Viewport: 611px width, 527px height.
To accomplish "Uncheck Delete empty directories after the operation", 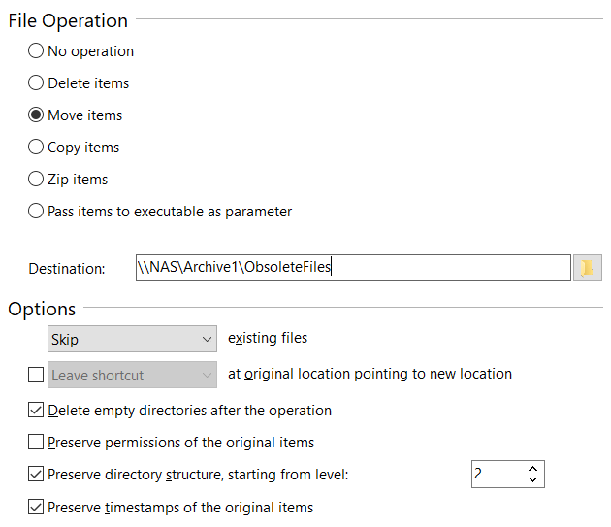I will 36,411.
